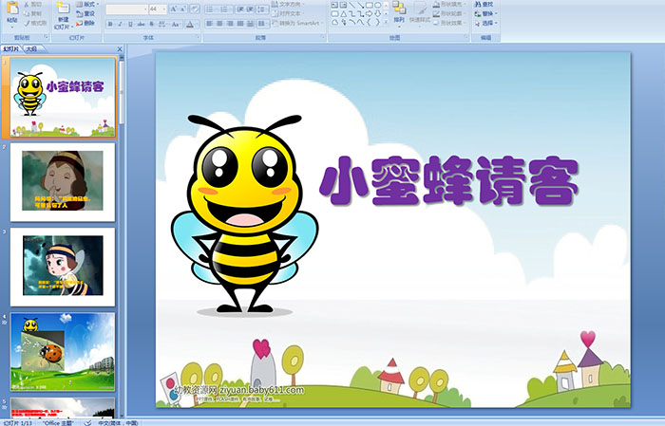Screen dimensions: 665x426
Task: Select the Text Box shape in gallery
Action: (x=334, y=5)
